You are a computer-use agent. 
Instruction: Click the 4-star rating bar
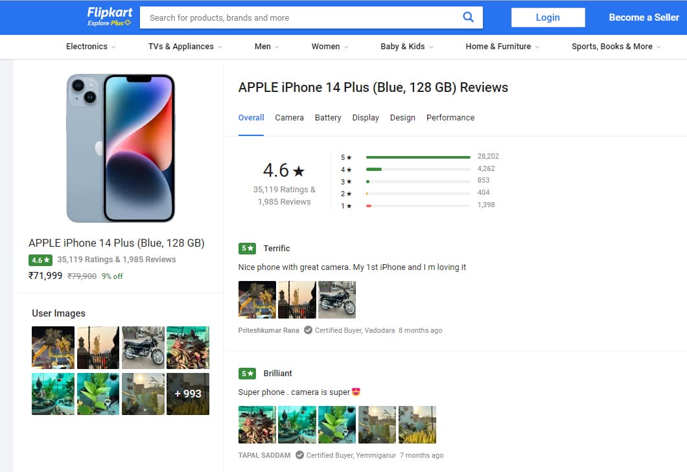tap(418, 170)
